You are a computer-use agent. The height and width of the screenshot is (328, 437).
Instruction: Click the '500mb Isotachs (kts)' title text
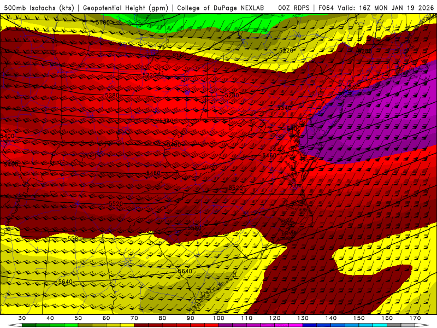click(x=39, y=8)
